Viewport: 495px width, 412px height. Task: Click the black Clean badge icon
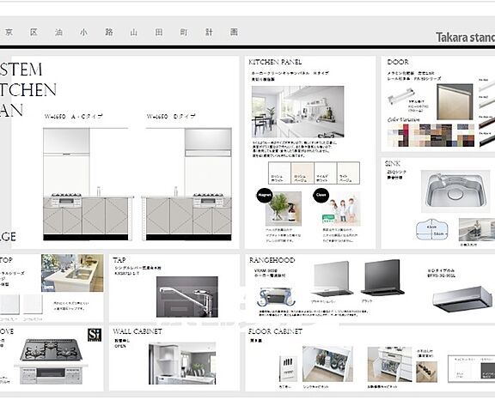[x=321, y=195]
